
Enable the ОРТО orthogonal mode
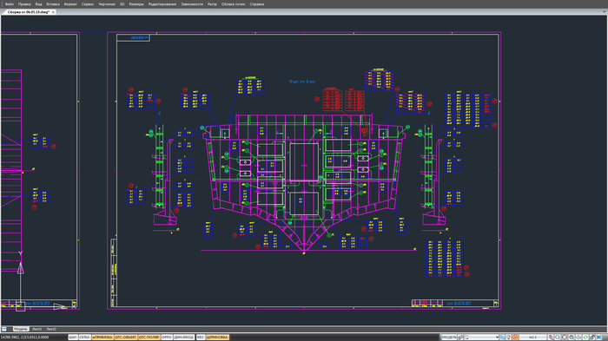point(167,338)
